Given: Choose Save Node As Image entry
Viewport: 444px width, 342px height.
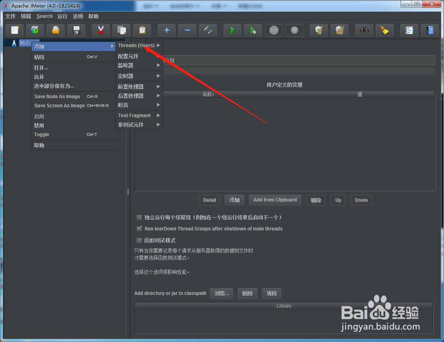Looking at the screenshot, I should (74, 96).
